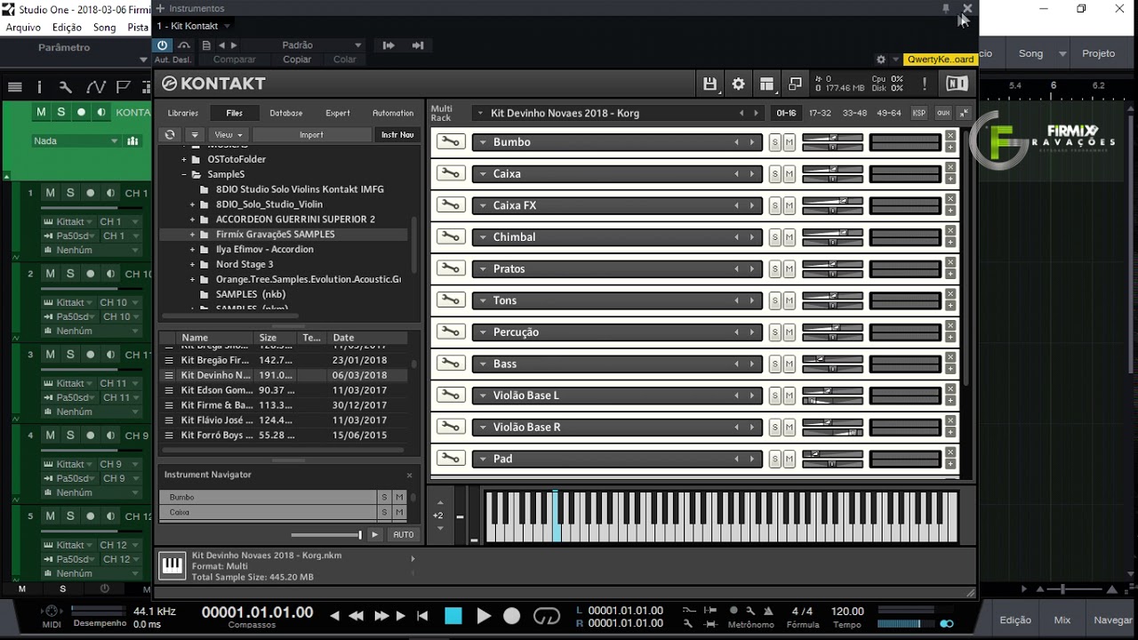Viewport: 1138px width, 640px height.
Task: Mute the Caixa instrument in rack
Action: pyautogui.click(x=789, y=174)
